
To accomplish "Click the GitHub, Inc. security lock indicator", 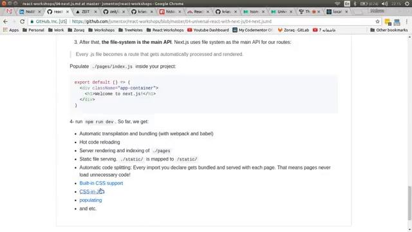I will click(49, 21).
